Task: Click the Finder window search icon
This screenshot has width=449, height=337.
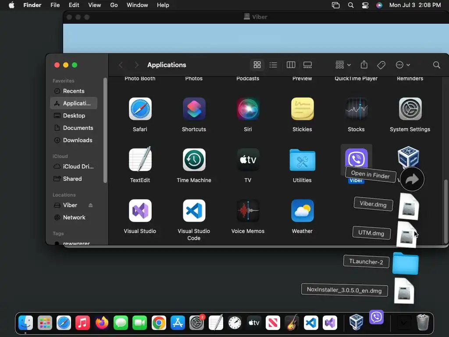Action: 436,65
